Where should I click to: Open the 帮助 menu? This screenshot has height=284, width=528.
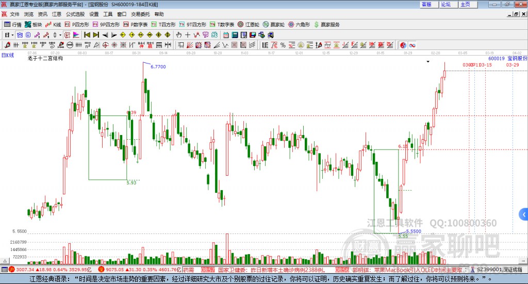point(159,14)
